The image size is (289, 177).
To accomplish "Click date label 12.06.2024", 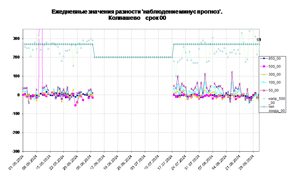I will 97,163.
